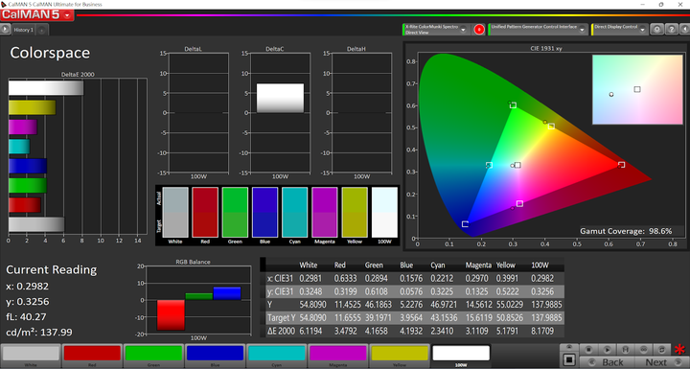Click the continuous read infinity icon
Screen dimensions: 690x369
pyautogui.click(x=644, y=350)
